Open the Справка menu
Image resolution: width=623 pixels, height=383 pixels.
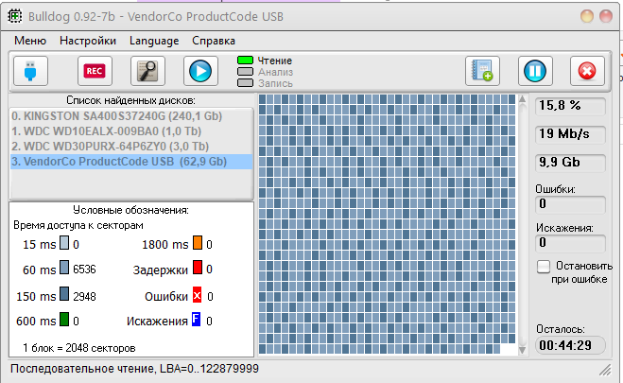coord(214,41)
